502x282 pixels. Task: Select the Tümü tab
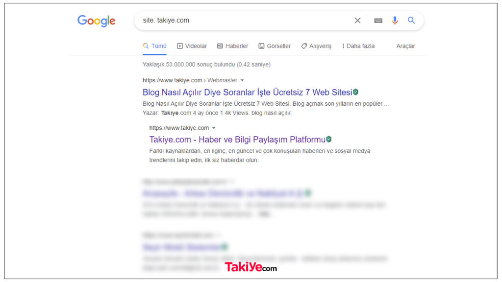(x=154, y=46)
